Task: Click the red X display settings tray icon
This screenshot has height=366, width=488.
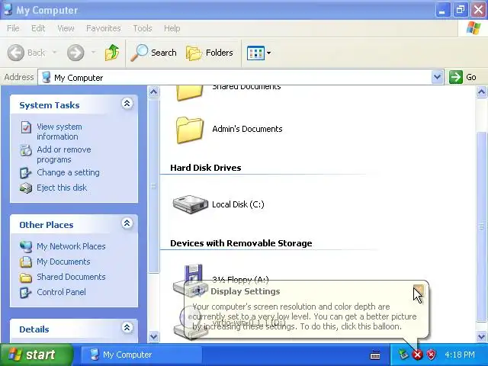Action: (417, 355)
